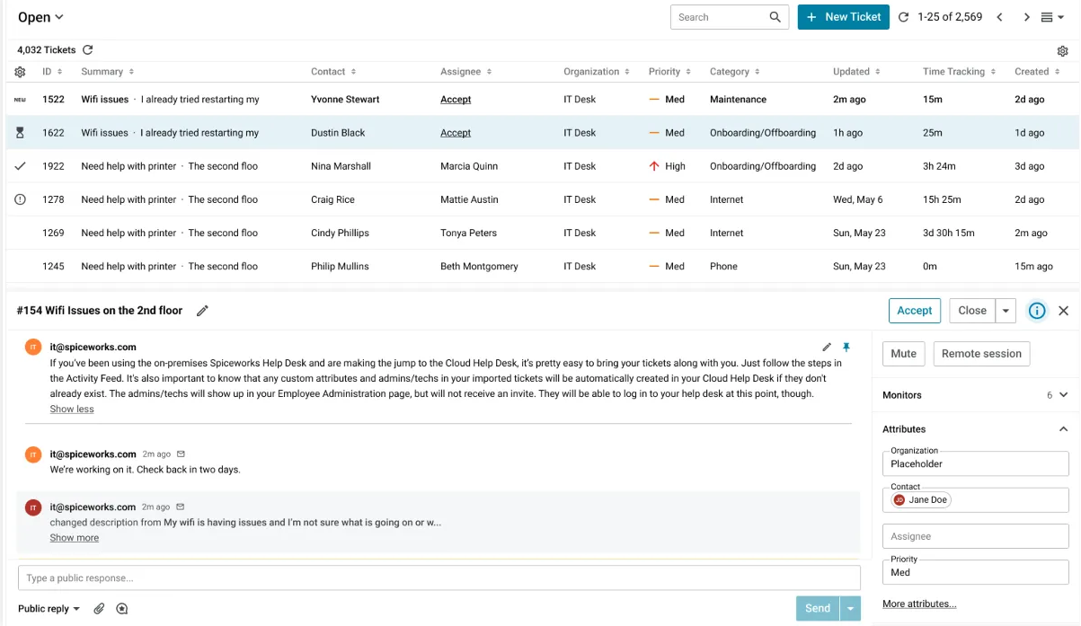Sort by ID column
Viewport: 1081px width, 626px height.
pyautogui.click(x=52, y=72)
